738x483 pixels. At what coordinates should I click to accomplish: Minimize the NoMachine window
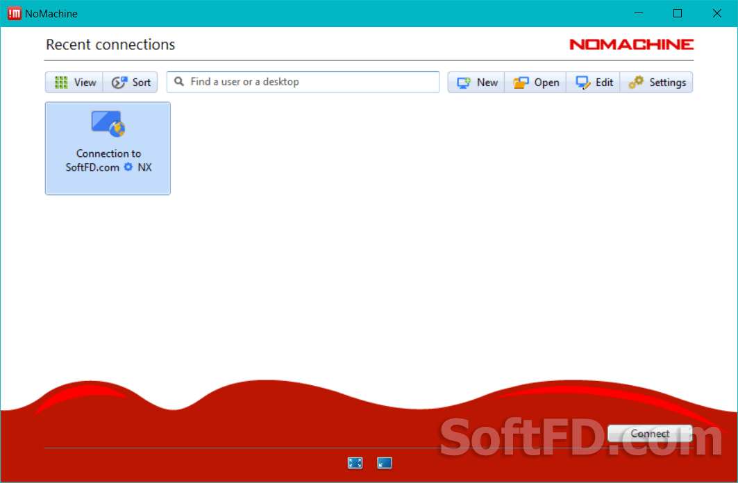tap(639, 13)
